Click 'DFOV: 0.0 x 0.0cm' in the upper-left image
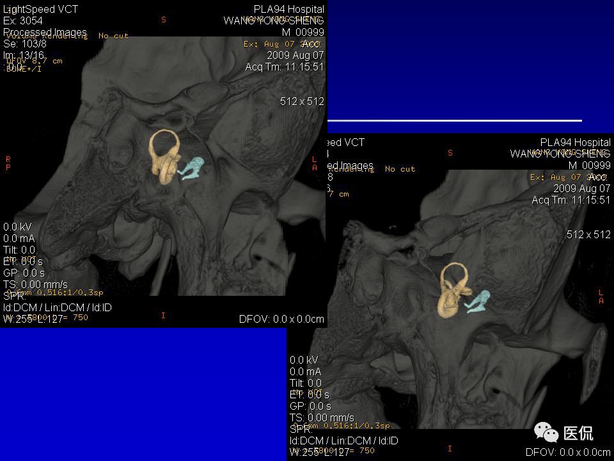The width and height of the screenshot is (614, 461). click(281, 319)
